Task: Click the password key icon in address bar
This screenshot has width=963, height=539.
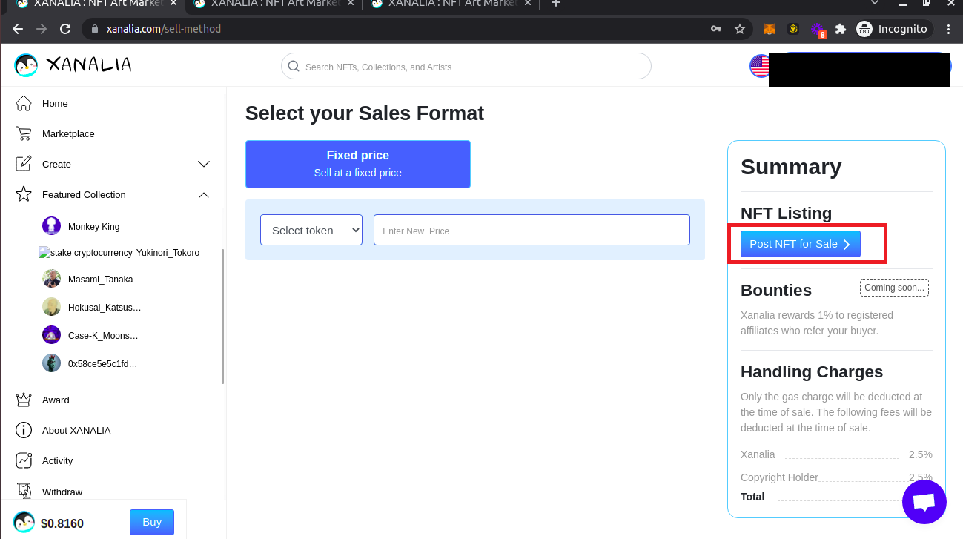Action: pyautogui.click(x=715, y=29)
